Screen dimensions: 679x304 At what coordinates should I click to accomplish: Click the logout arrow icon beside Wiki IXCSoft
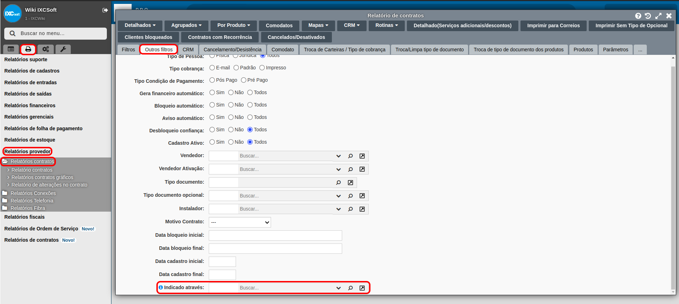coord(105,10)
